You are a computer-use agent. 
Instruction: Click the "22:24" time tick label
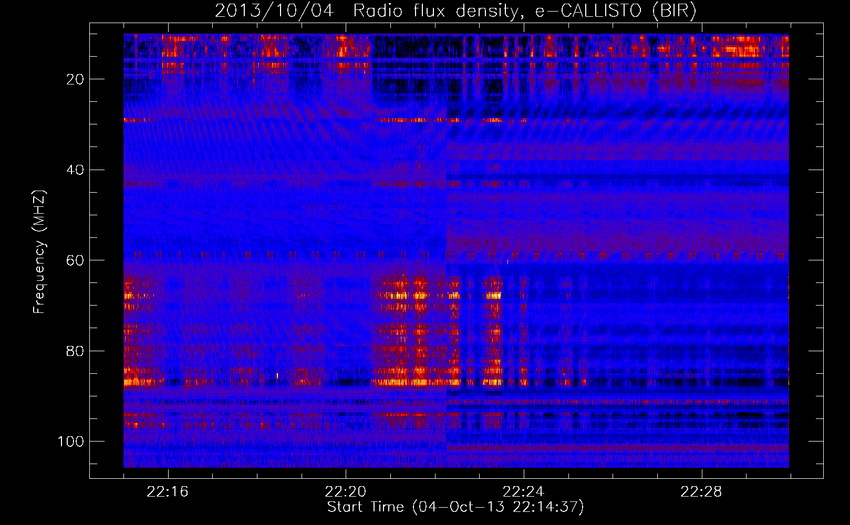[524, 492]
